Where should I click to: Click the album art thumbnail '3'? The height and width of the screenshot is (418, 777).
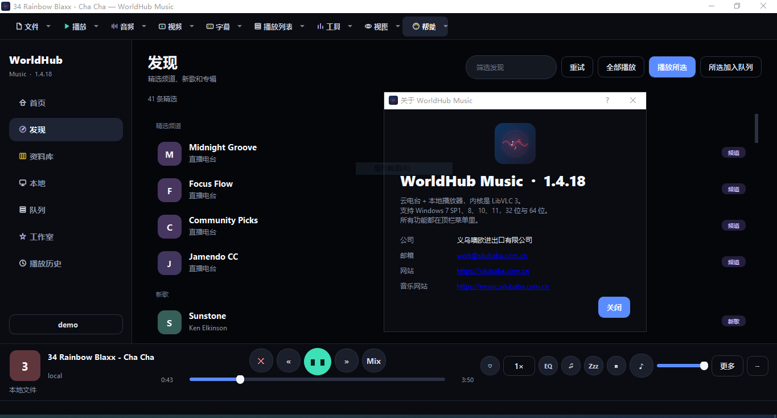25,366
